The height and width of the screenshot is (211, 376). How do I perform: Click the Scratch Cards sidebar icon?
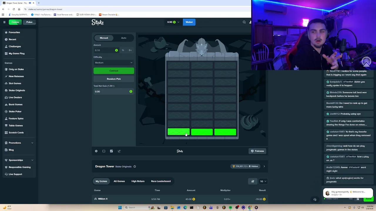(6, 132)
